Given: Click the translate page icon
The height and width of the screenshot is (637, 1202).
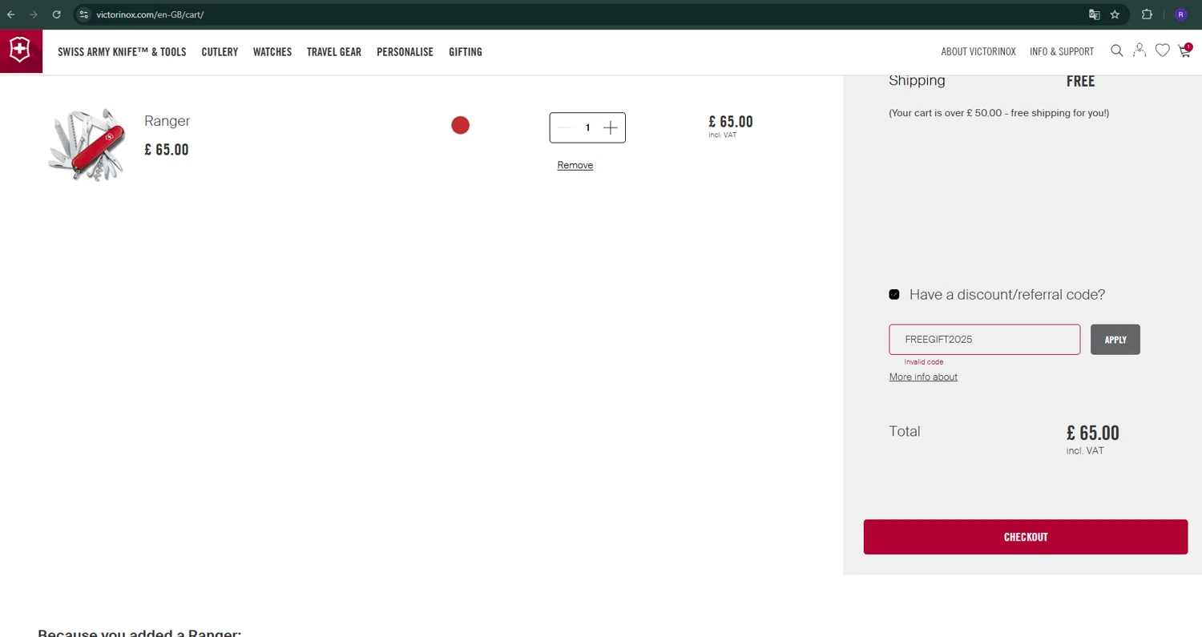Looking at the screenshot, I should pyautogui.click(x=1094, y=14).
